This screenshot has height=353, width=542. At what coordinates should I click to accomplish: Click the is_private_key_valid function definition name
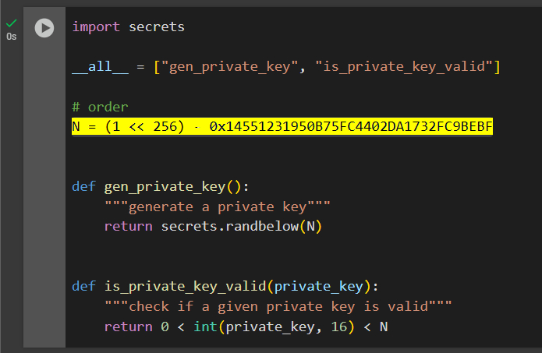(x=181, y=286)
